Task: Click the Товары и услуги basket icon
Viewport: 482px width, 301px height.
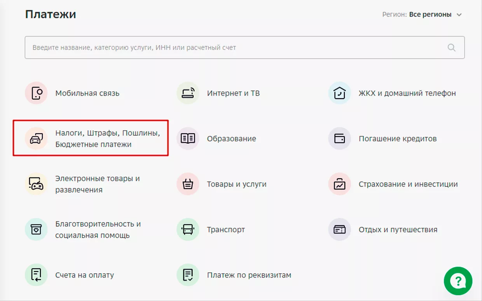Action: pos(188,184)
